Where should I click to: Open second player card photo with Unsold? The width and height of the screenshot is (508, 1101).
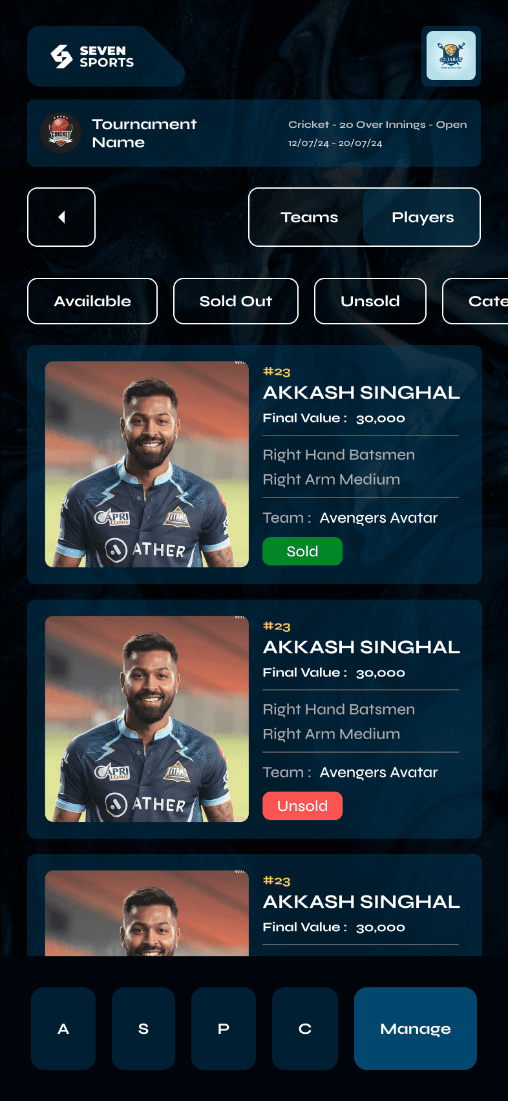(x=147, y=719)
